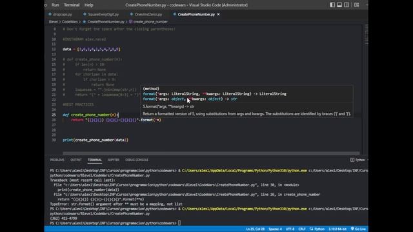This screenshot has width=413, height=232.
Task: Click the return format string line
Action: 116,120
